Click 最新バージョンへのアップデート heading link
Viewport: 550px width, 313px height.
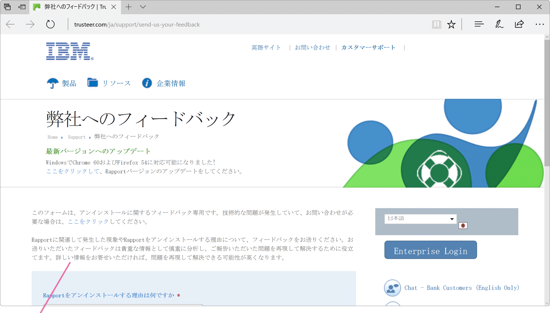pyautogui.click(x=98, y=151)
